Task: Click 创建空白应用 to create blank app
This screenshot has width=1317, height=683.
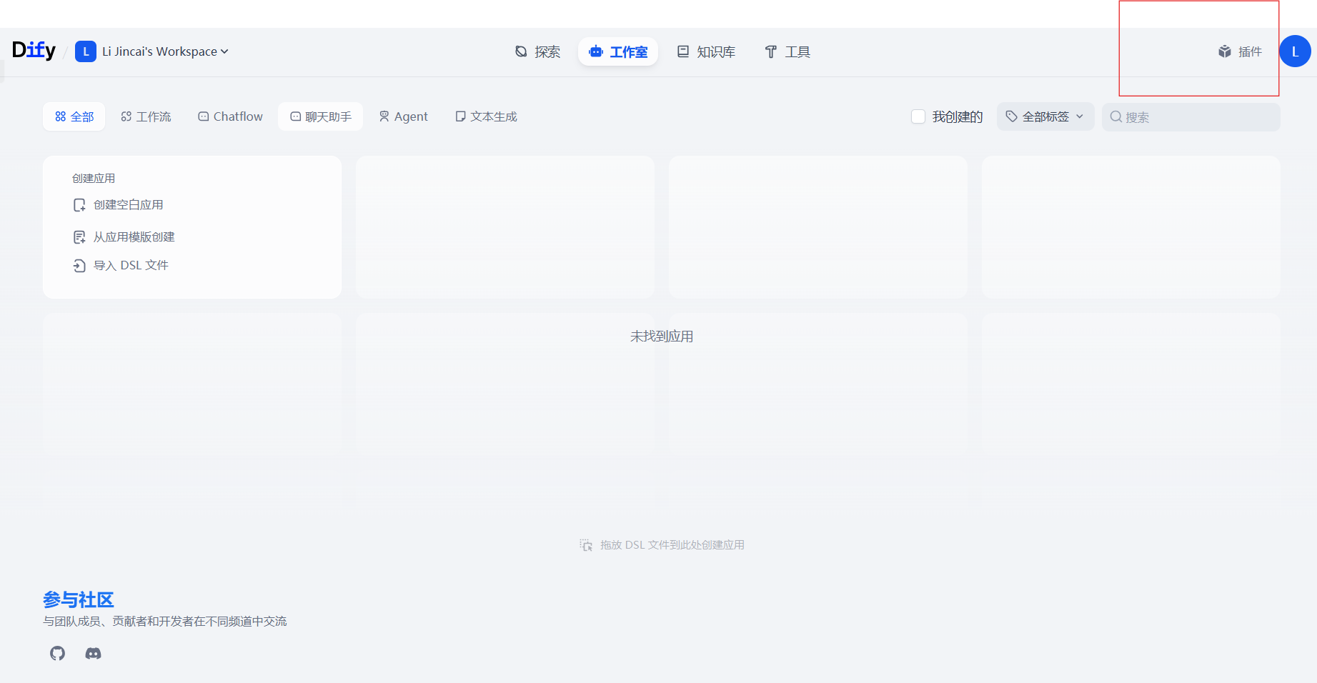Action: [x=127, y=204]
